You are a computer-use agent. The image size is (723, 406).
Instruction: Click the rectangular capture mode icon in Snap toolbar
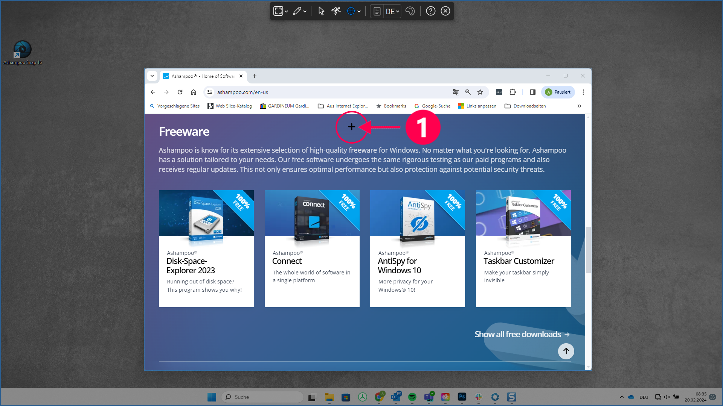[x=278, y=11]
